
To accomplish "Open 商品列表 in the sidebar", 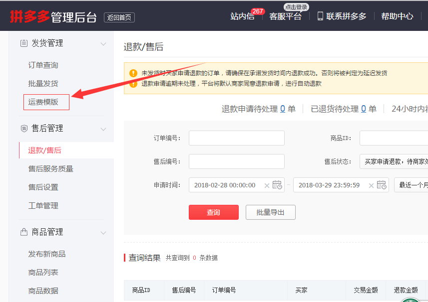I will point(43,272).
